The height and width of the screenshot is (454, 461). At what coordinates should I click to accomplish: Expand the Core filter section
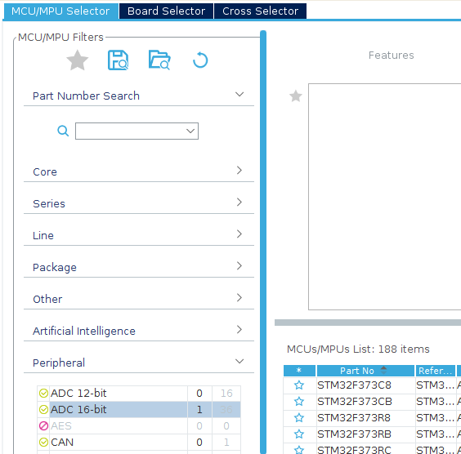239,171
